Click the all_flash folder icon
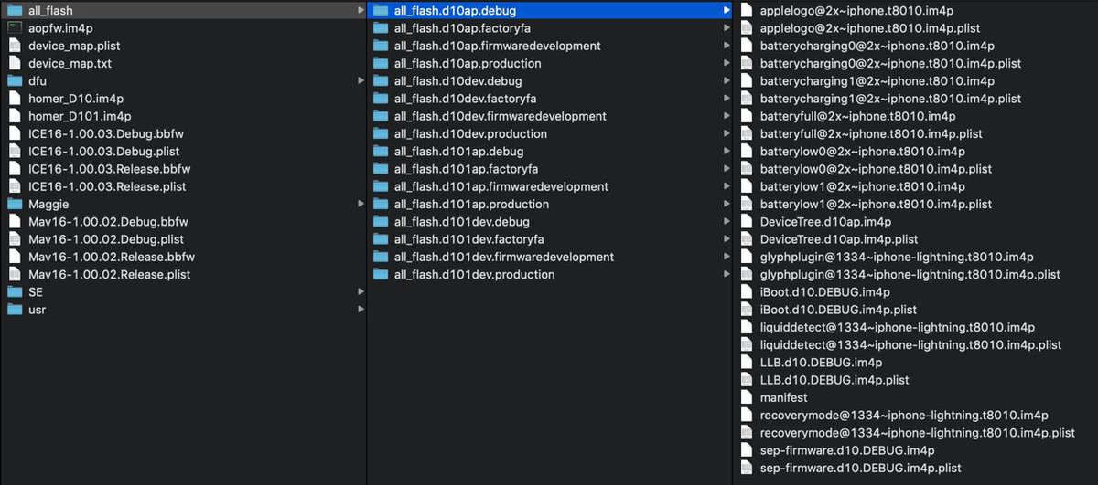1098x485 pixels. point(14,10)
